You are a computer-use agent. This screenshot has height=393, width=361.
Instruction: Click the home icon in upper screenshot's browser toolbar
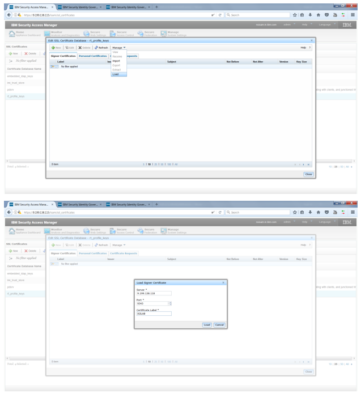[x=318, y=15]
